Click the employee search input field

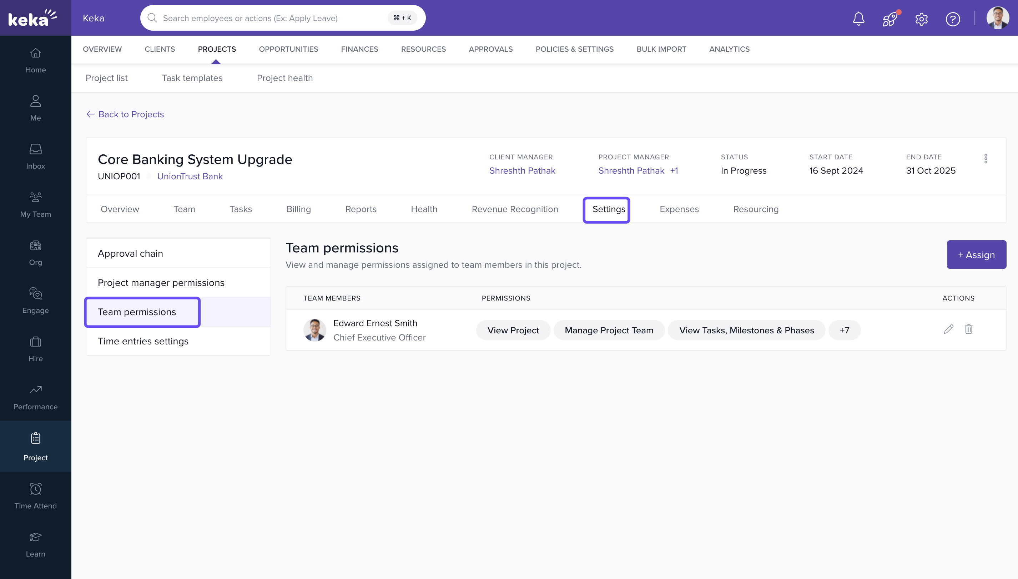[271, 18]
